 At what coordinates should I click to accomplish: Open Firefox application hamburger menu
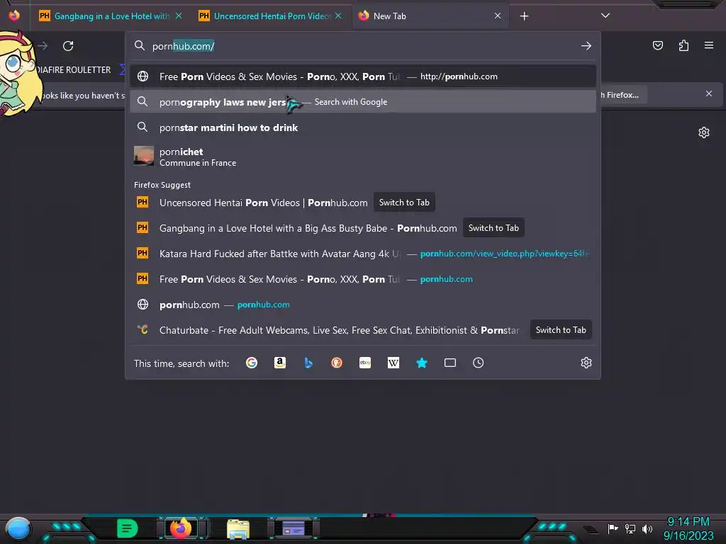pyautogui.click(x=709, y=45)
